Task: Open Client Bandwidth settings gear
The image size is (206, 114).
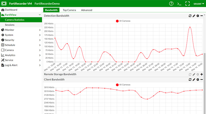Action: pyautogui.click(x=198, y=79)
